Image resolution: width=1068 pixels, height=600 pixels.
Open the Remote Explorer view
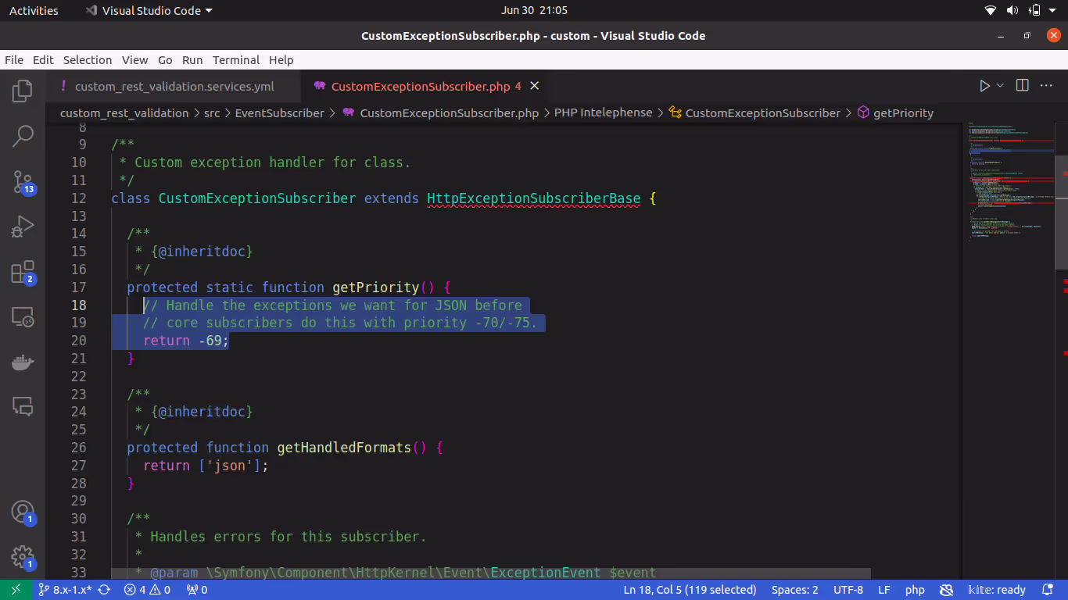(23, 317)
